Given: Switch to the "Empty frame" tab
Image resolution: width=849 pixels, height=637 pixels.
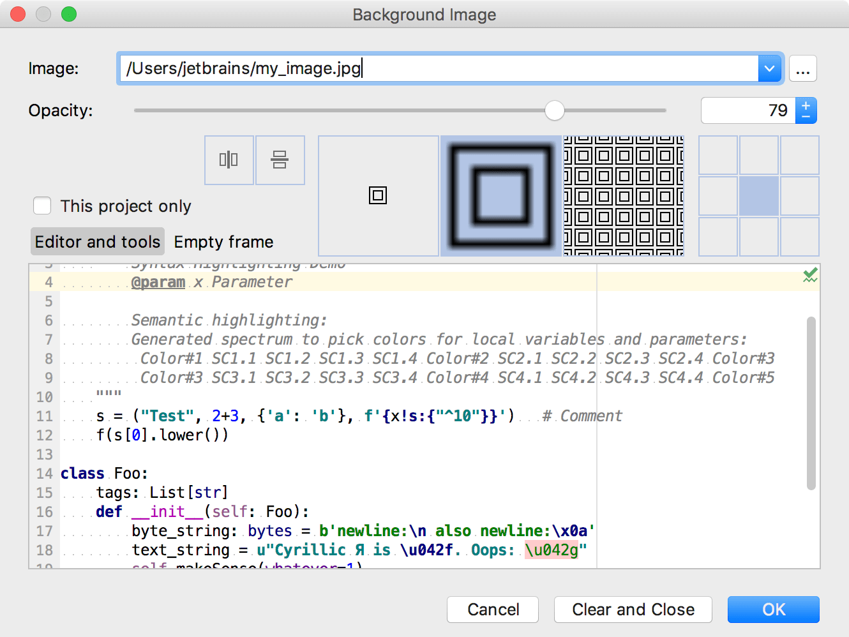Looking at the screenshot, I should (223, 241).
